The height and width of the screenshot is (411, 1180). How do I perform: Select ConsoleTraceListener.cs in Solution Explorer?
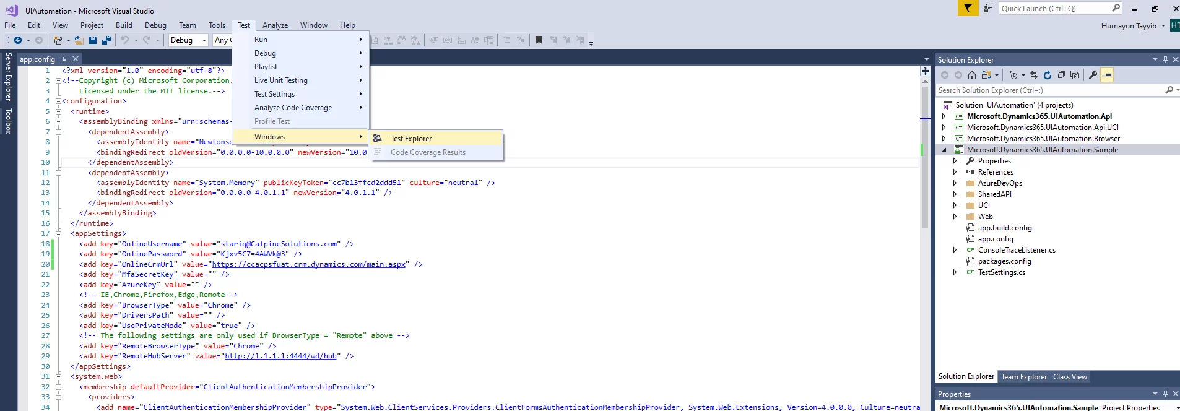click(1017, 250)
